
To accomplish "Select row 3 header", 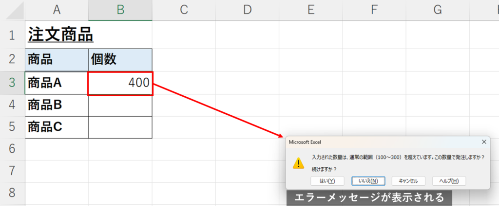I will (12, 83).
